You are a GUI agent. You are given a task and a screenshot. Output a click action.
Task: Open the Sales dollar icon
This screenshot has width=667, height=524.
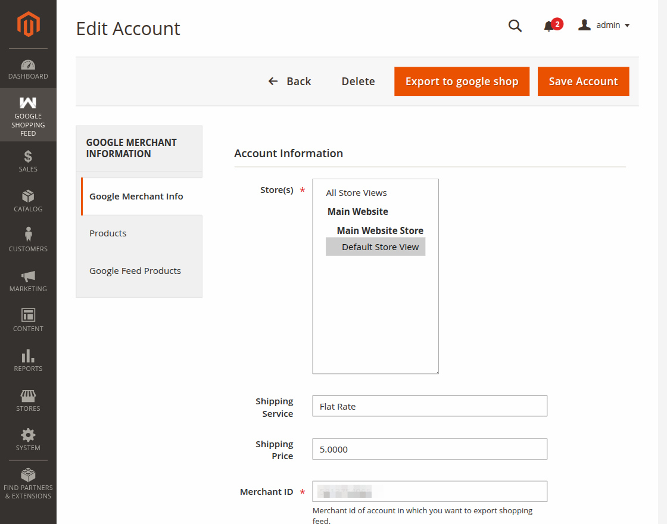[x=28, y=157]
